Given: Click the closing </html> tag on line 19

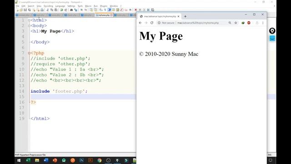Looking at the screenshot, I should pos(40,118).
